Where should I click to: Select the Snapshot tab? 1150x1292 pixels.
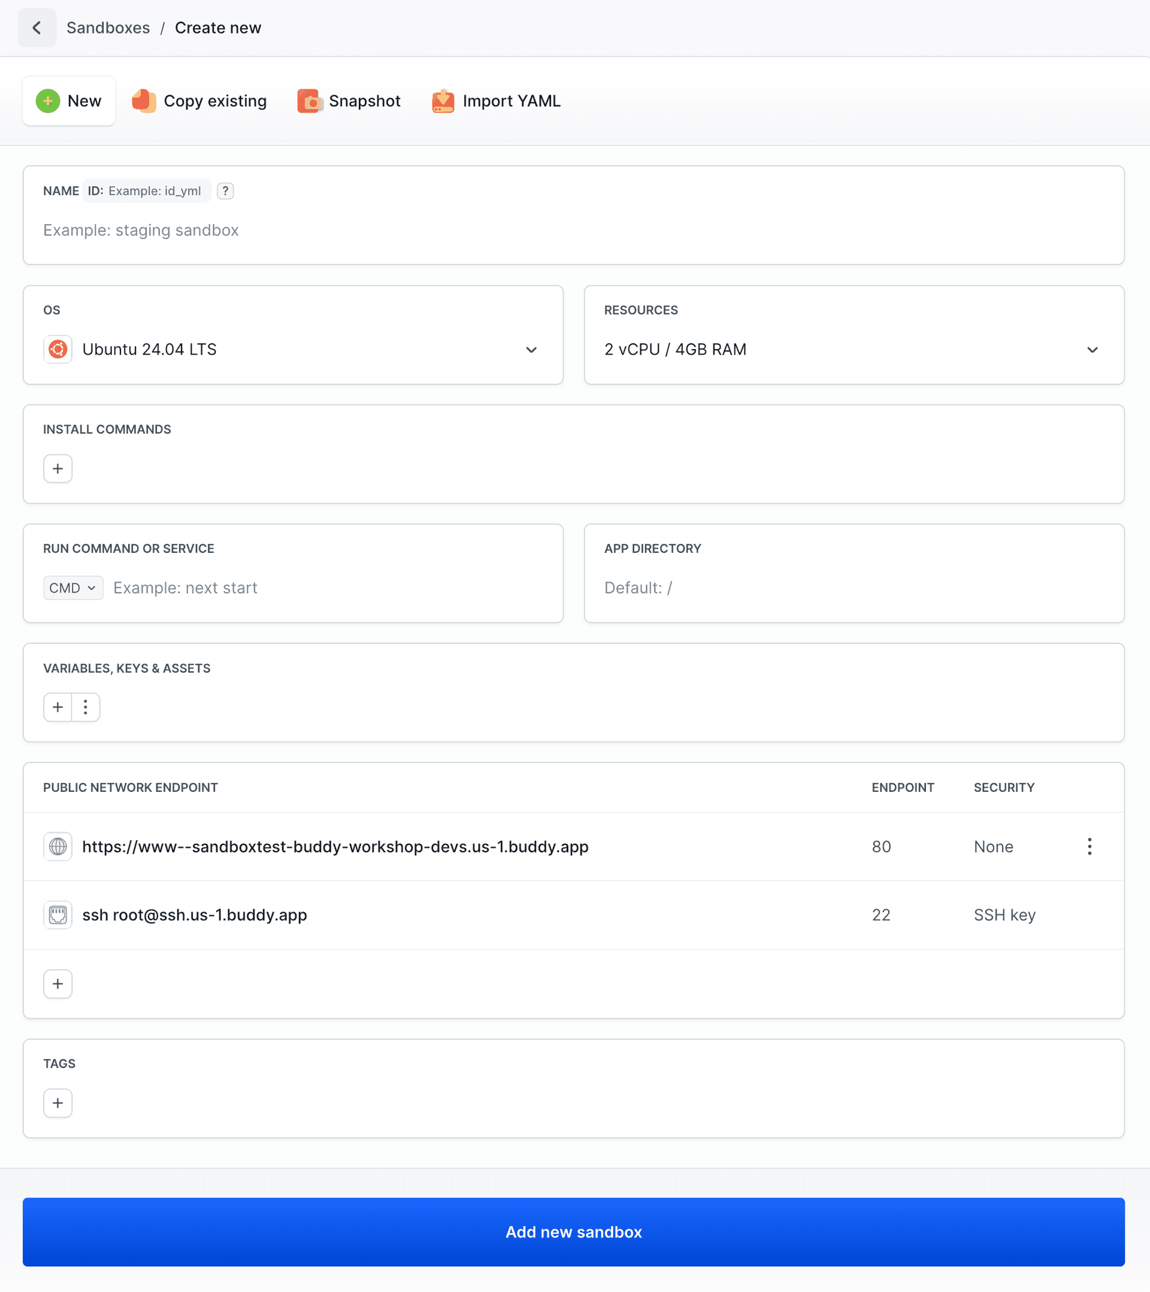pos(349,101)
